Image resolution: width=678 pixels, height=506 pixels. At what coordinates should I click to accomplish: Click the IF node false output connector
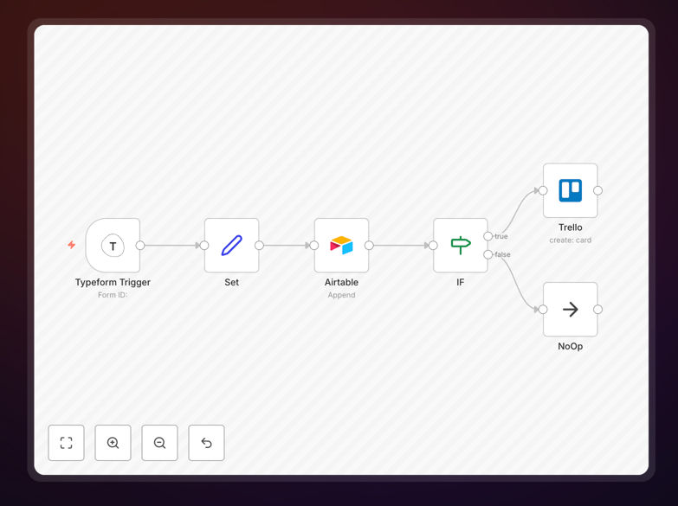[488, 254]
